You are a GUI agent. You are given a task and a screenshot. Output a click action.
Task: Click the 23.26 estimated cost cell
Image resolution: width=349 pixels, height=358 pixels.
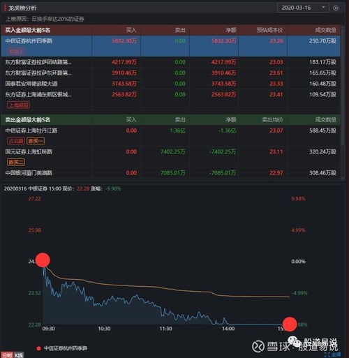pyautogui.click(x=276, y=41)
